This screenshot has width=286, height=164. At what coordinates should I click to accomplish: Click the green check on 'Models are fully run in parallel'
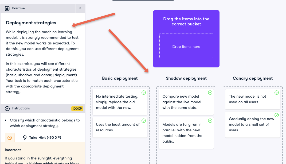[x=210, y=121]
